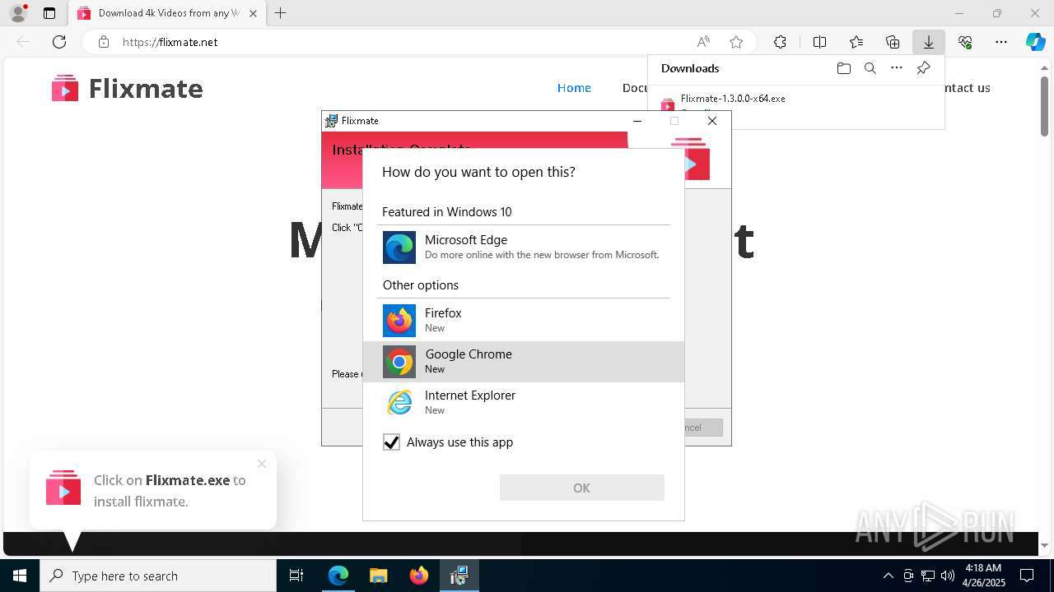
Task: Activate Read aloud icon in address bar
Action: tap(703, 42)
